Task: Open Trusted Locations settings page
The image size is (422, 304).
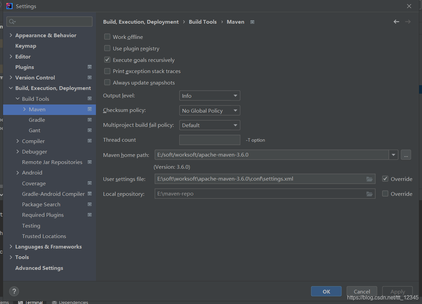Action: [x=44, y=236]
